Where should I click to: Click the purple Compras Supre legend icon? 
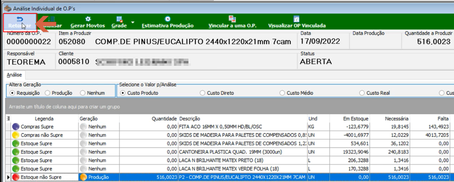pos(16,126)
